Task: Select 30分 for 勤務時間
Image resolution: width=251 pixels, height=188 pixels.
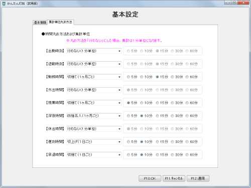Action: coord(177,77)
